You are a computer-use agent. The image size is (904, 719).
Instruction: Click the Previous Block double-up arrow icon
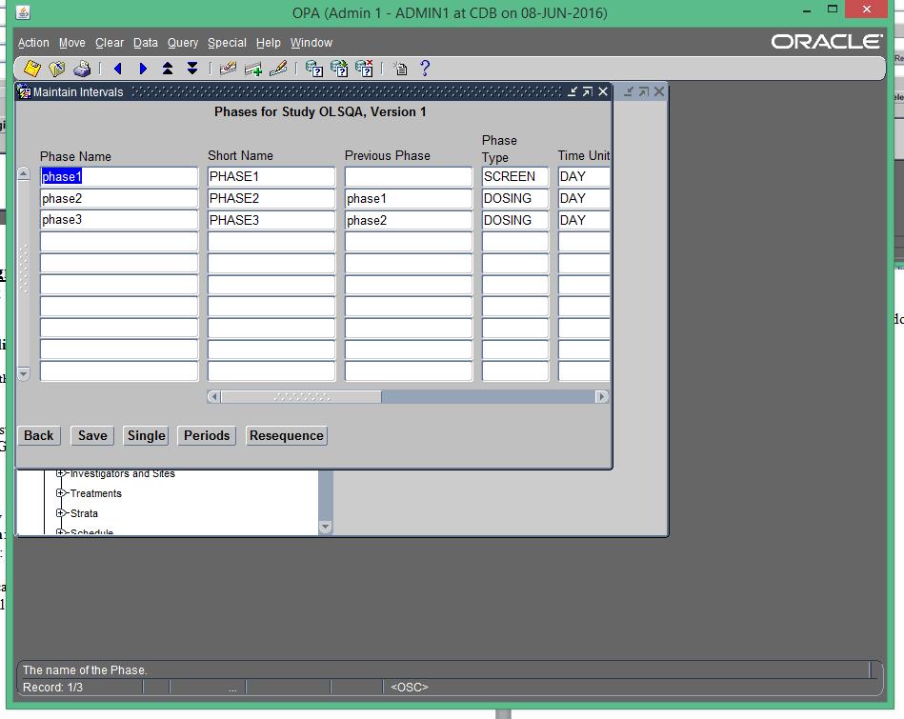tap(167, 68)
